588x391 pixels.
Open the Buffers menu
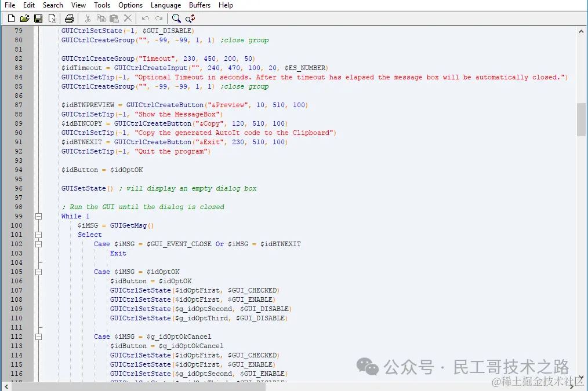[199, 5]
